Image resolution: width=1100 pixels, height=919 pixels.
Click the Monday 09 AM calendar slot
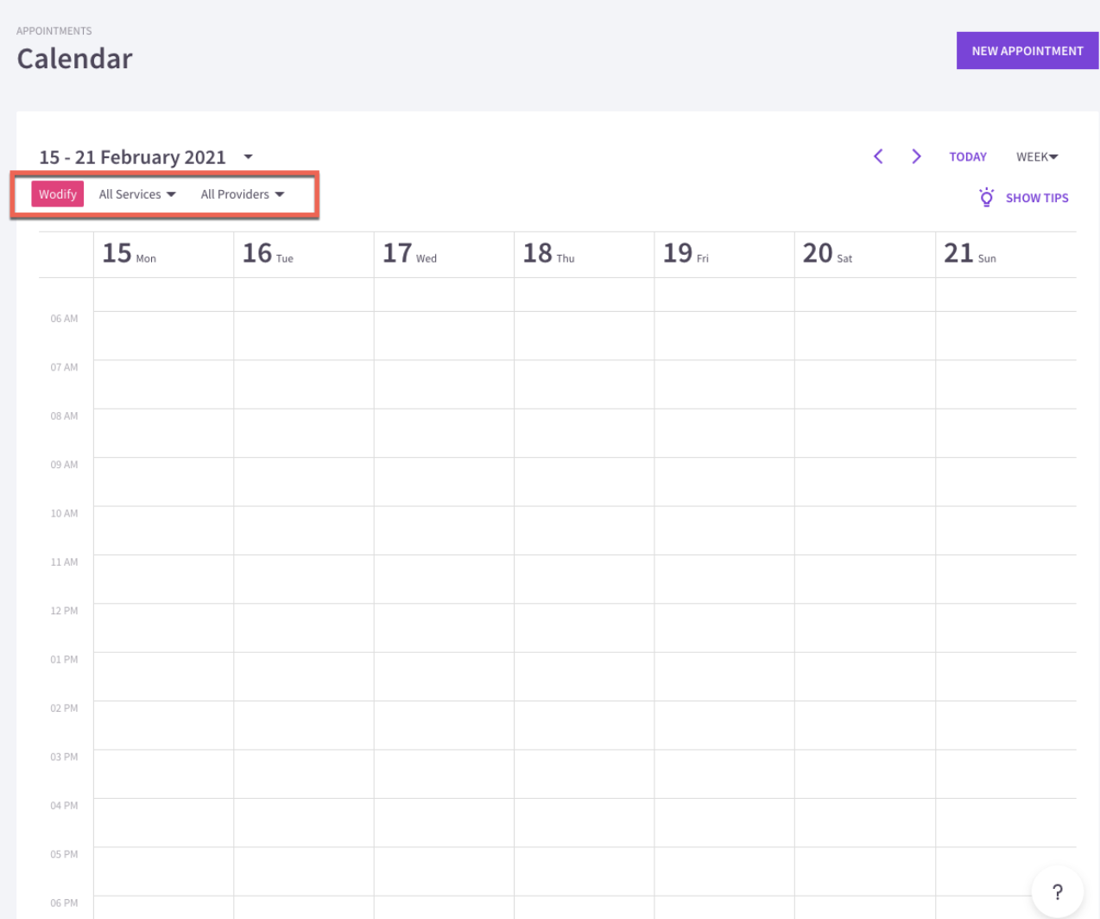(163, 482)
